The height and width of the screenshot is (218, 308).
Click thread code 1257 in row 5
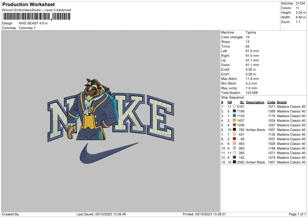tap(272, 125)
